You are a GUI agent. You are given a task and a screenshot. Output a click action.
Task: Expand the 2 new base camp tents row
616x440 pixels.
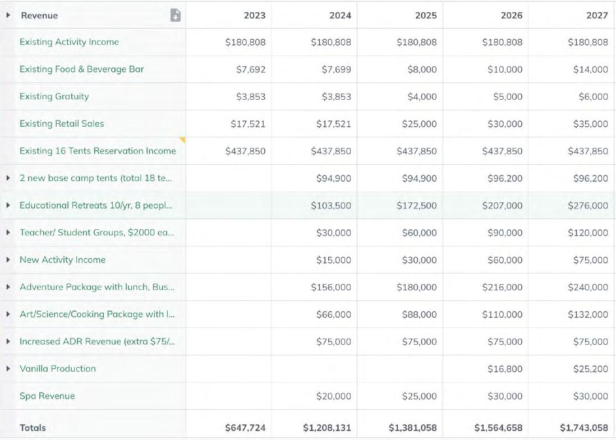(8, 178)
